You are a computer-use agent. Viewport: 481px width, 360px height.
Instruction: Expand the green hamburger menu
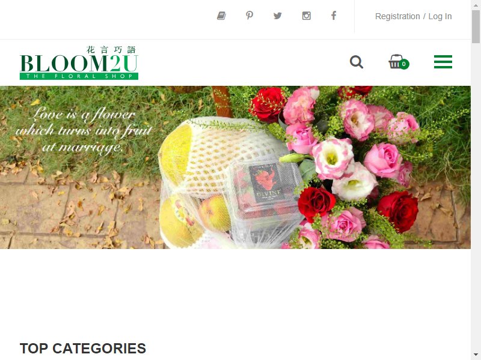point(443,62)
